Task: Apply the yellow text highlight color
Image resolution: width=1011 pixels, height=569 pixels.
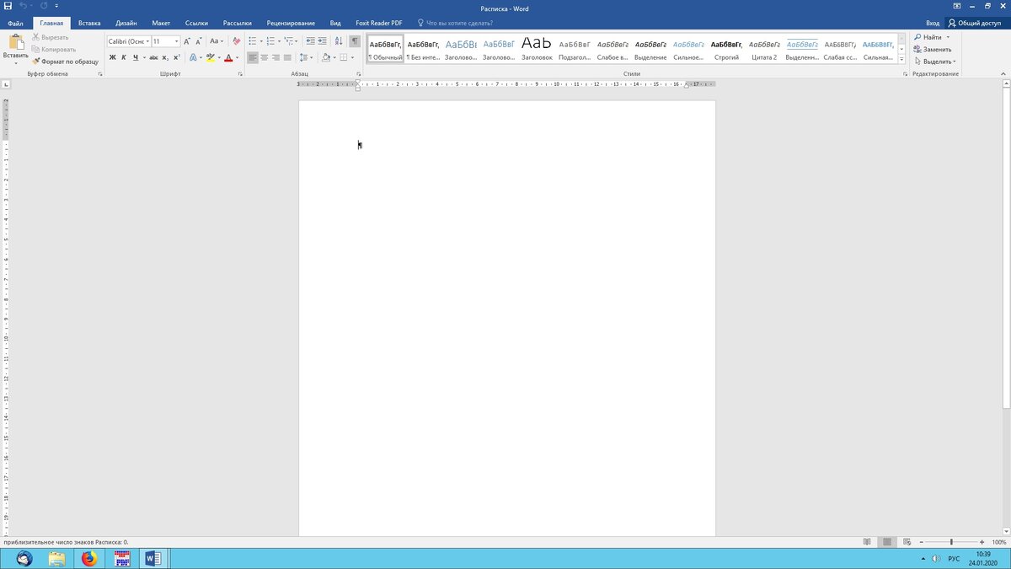Action: [211, 57]
